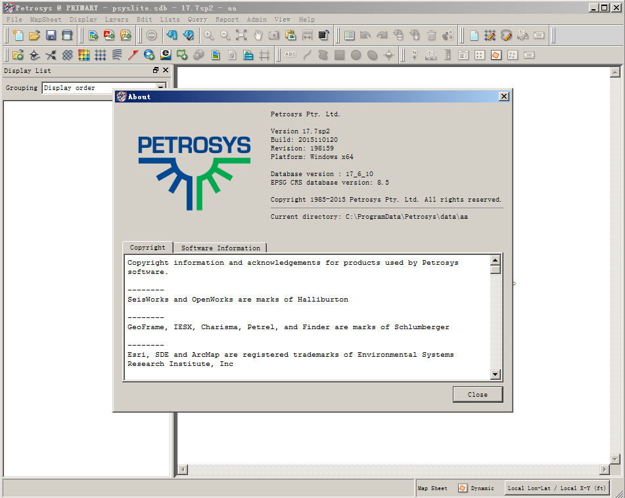625x498 pixels.
Task: Select the Copyright tab
Action: [x=147, y=248]
